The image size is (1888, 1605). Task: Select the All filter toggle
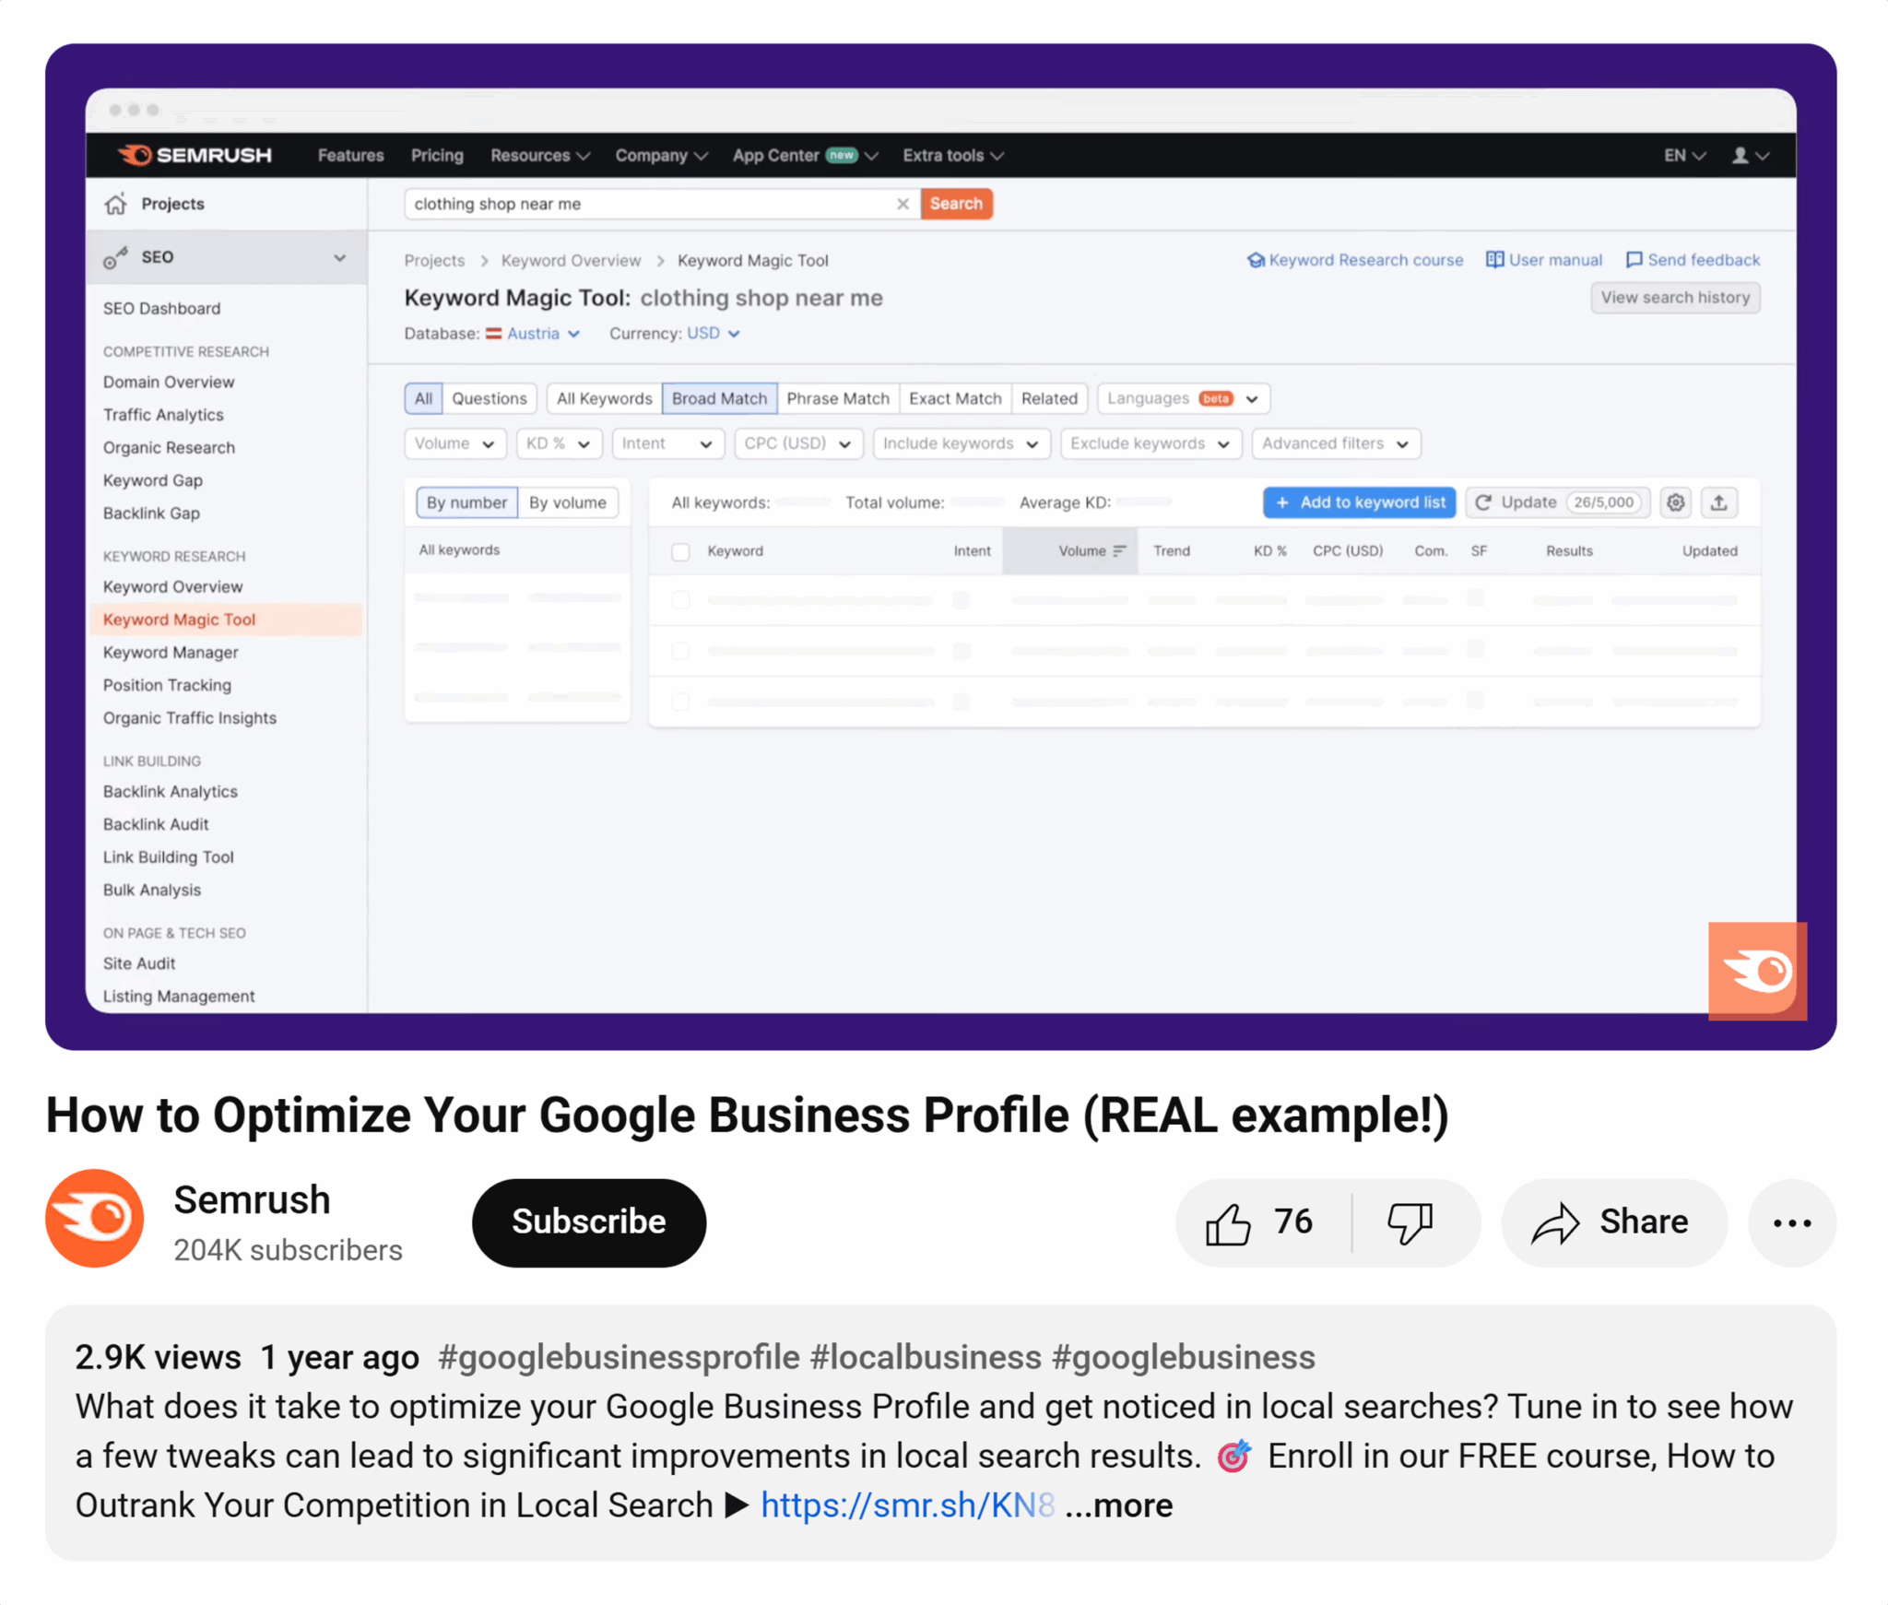click(423, 398)
